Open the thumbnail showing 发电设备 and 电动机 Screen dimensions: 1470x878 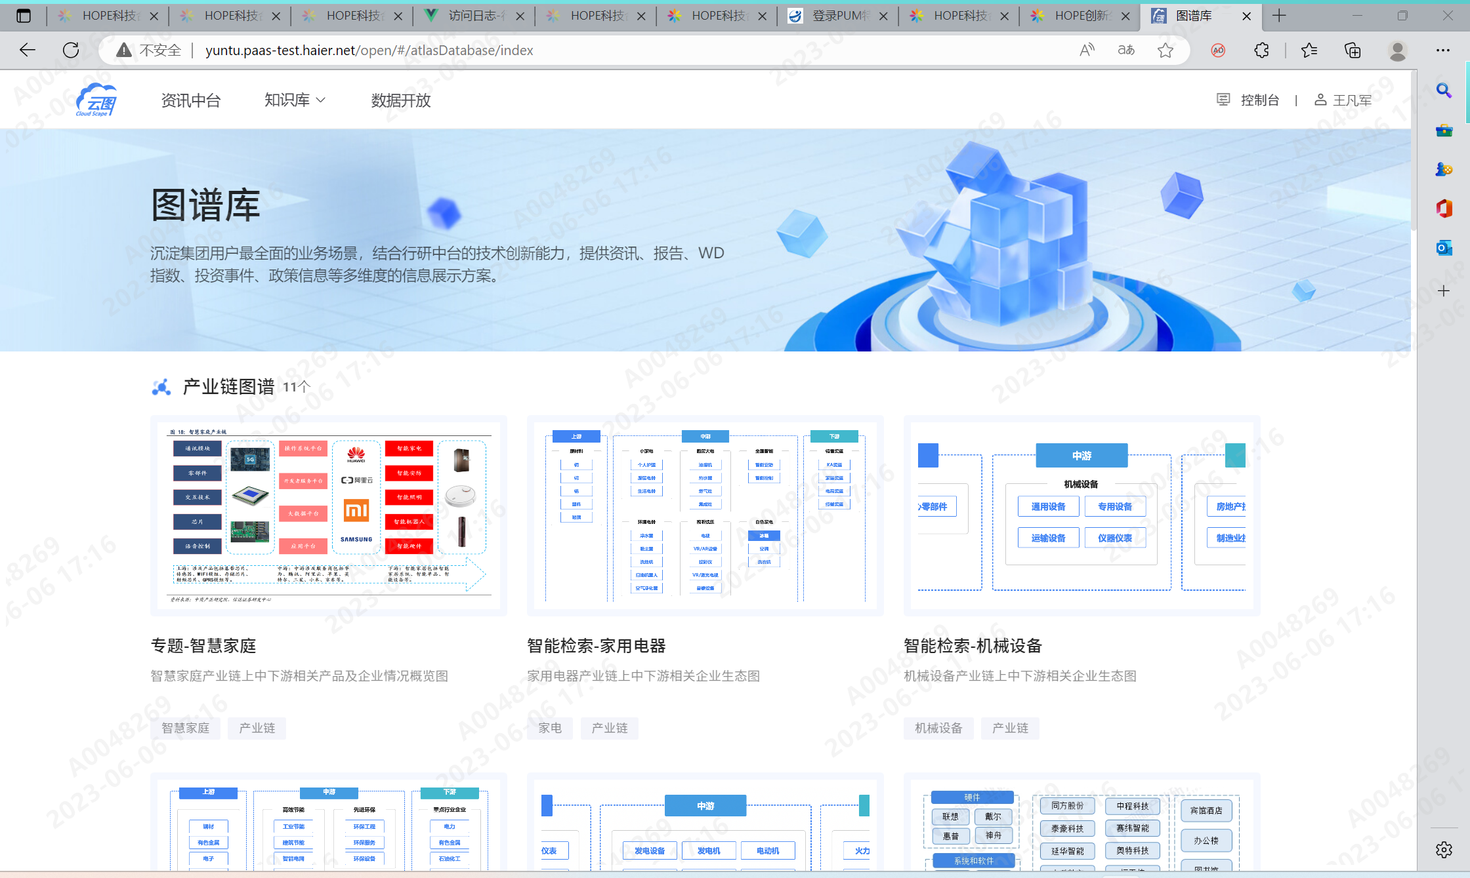[x=705, y=822]
